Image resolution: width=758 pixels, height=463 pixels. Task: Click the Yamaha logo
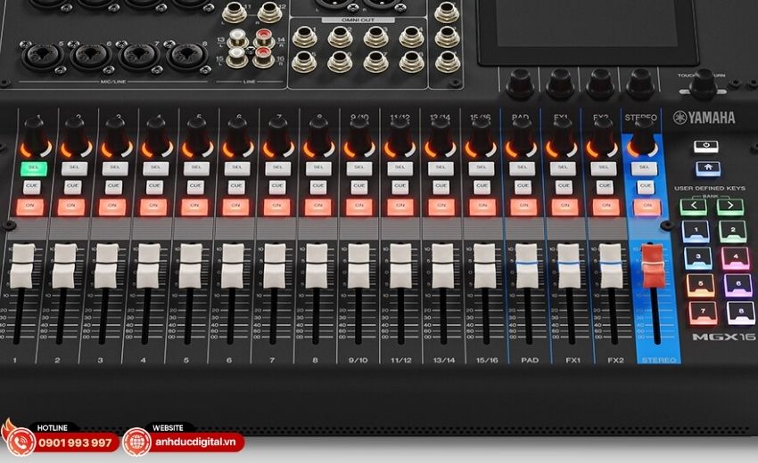(x=704, y=118)
